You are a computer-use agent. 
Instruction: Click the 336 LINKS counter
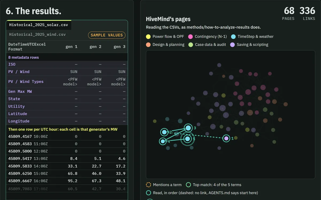[x=308, y=13]
